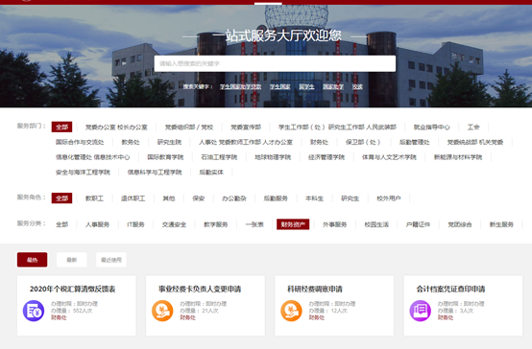532x349 pixels.
Task: Select the 研究生 service role filter
Action: [x=350, y=198]
